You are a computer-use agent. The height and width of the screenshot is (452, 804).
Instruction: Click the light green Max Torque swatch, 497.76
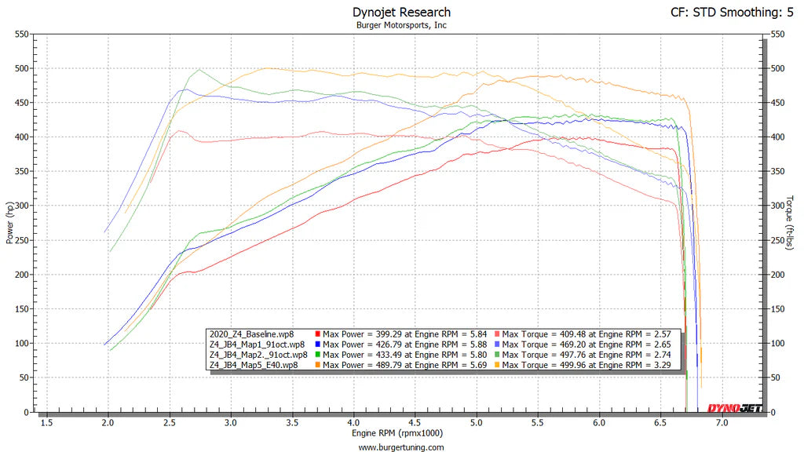tap(497, 355)
